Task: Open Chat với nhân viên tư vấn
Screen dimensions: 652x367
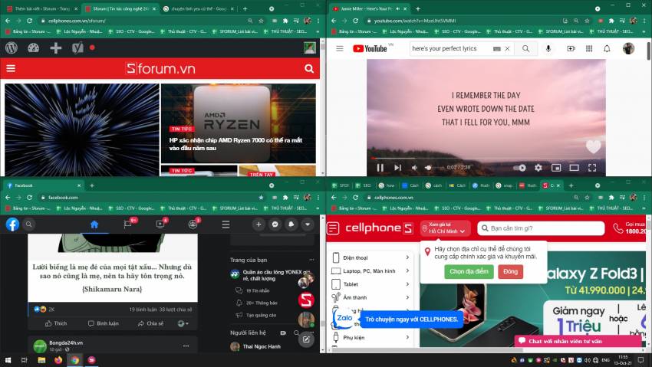Action: tap(577, 341)
